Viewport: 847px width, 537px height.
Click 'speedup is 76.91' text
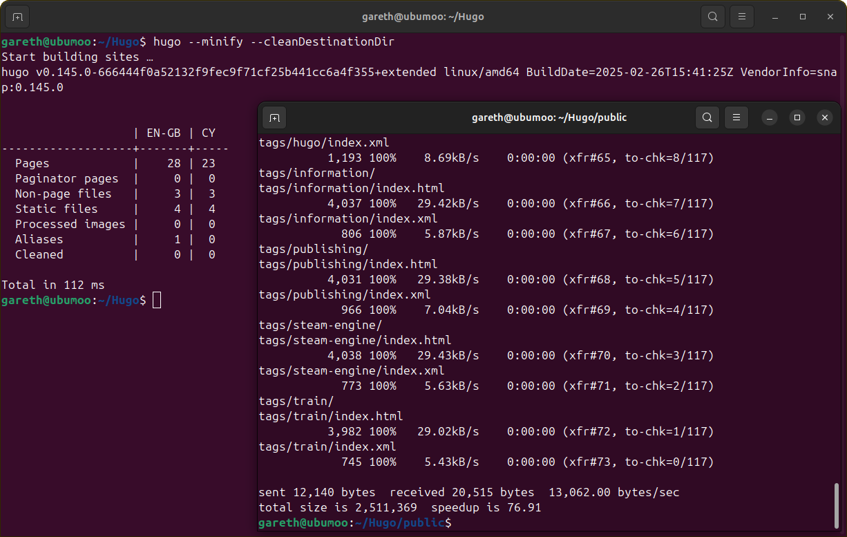486,507
